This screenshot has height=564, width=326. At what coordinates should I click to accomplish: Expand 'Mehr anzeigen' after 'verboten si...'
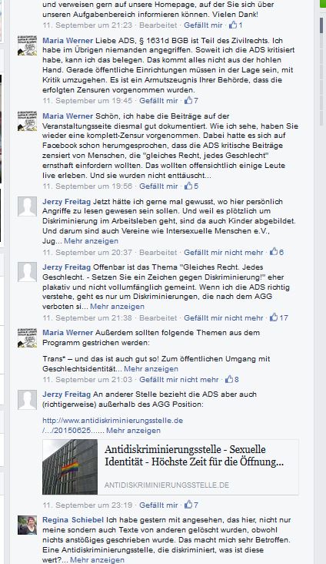[117, 307]
